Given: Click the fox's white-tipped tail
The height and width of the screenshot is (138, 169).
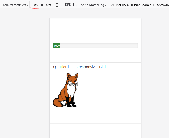Looking at the screenshot, I should (58, 103).
